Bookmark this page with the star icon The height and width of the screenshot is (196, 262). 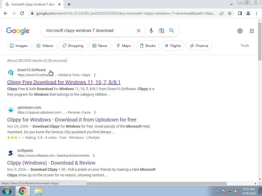pyautogui.click(x=230, y=13)
